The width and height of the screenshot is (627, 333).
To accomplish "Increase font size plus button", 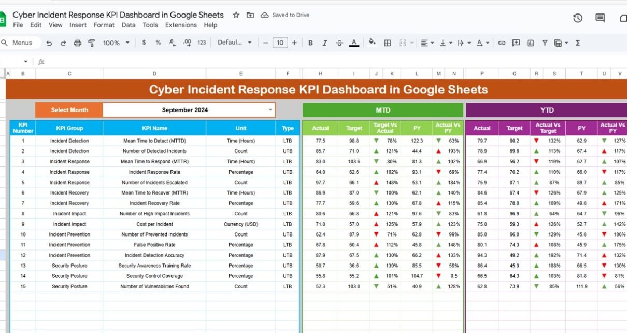I will (294, 43).
